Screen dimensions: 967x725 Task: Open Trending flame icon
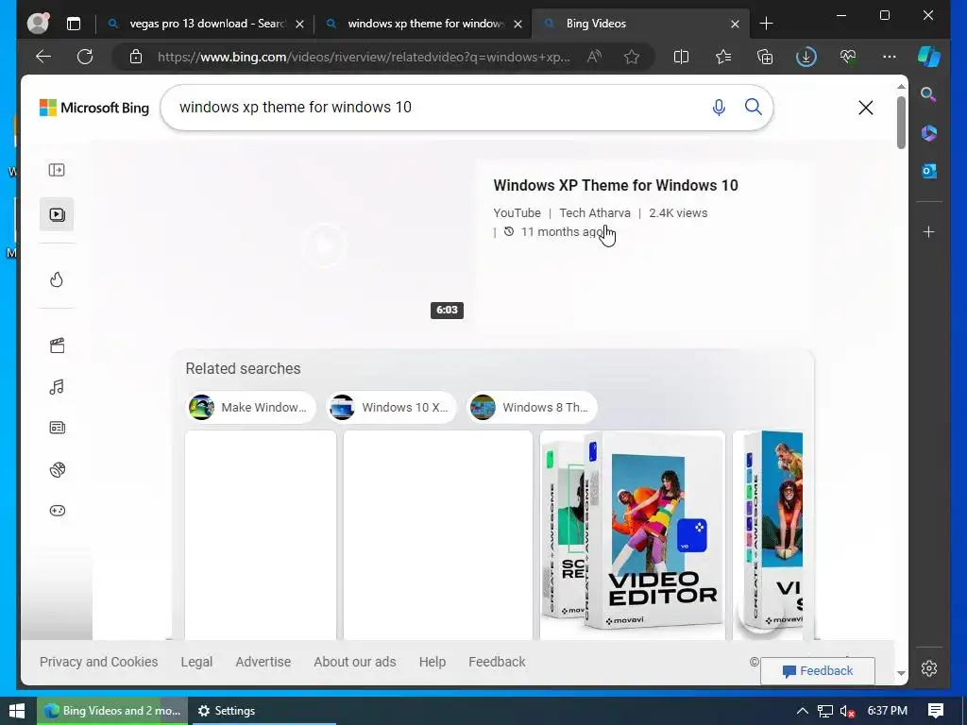[57, 279]
